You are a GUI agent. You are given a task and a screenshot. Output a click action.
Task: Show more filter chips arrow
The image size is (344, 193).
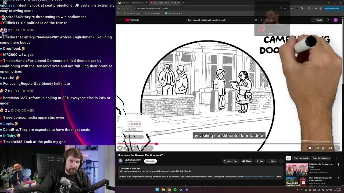click(x=336, y=158)
